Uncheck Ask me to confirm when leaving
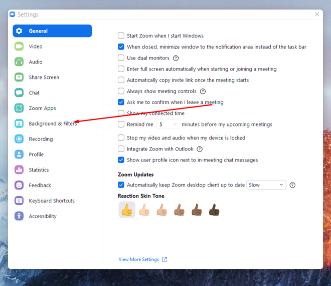Screen dimensions: 331x286 point(121,102)
